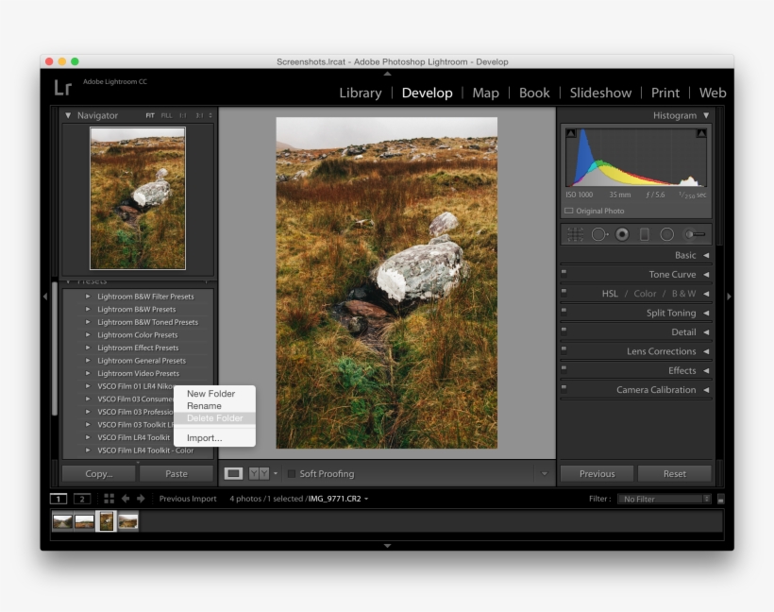Open the No Filter dropdown

pyautogui.click(x=665, y=499)
